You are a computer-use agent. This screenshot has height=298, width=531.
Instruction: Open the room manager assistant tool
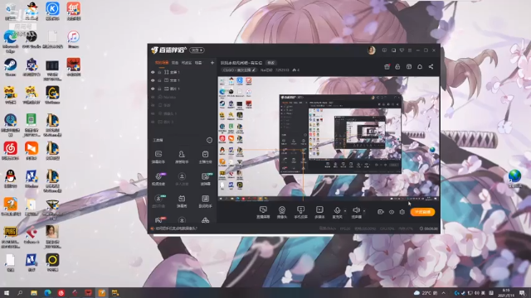click(x=182, y=156)
